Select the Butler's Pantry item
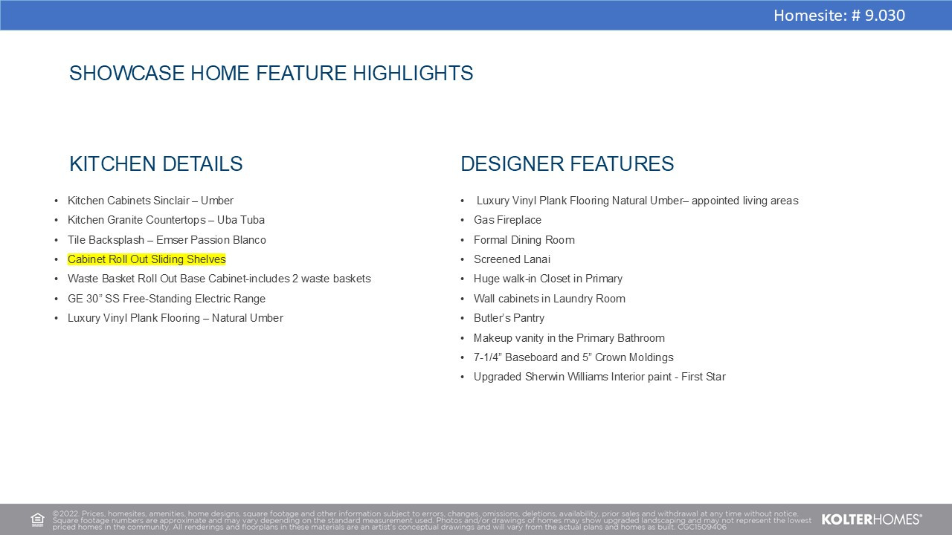This screenshot has width=952, height=535. 509,318
